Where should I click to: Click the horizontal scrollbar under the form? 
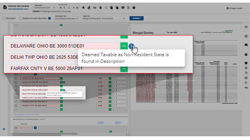45,134
